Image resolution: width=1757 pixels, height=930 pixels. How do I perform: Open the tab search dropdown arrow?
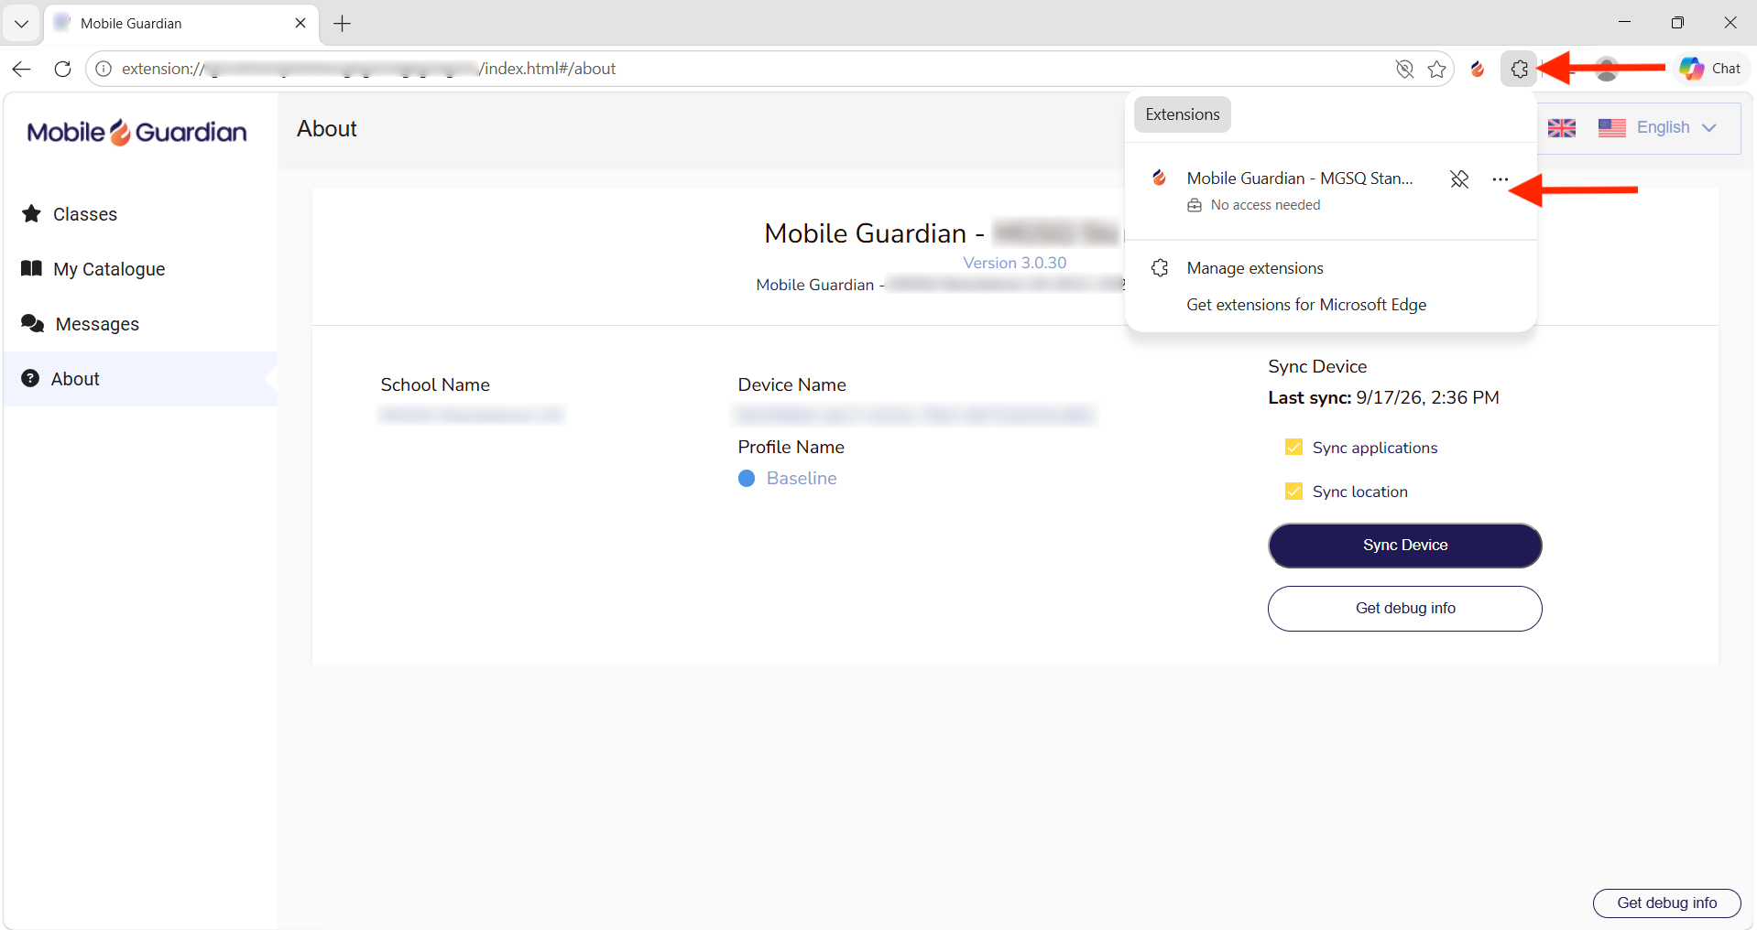[21, 23]
